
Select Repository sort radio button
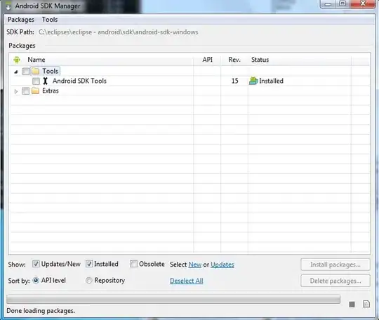[x=89, y=281]
